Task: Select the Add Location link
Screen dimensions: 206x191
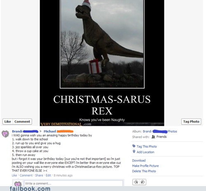Action: point(145,152)
